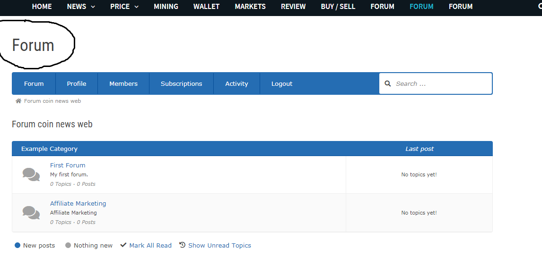Click the home icon in breadcrumb
The height and width of the screenshot is (257, 542).
click(x=18, y=101)
